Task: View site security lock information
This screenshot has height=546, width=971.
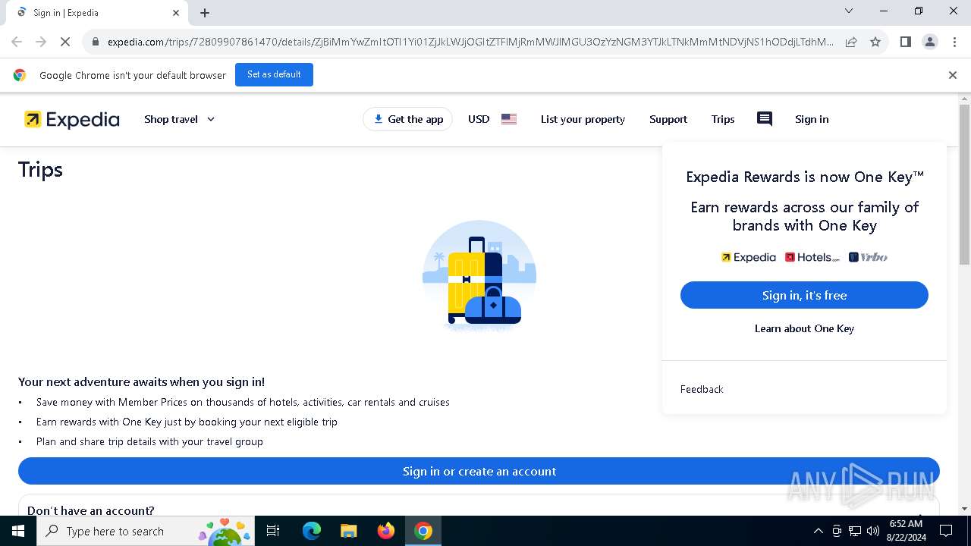Action: [96, 42]
